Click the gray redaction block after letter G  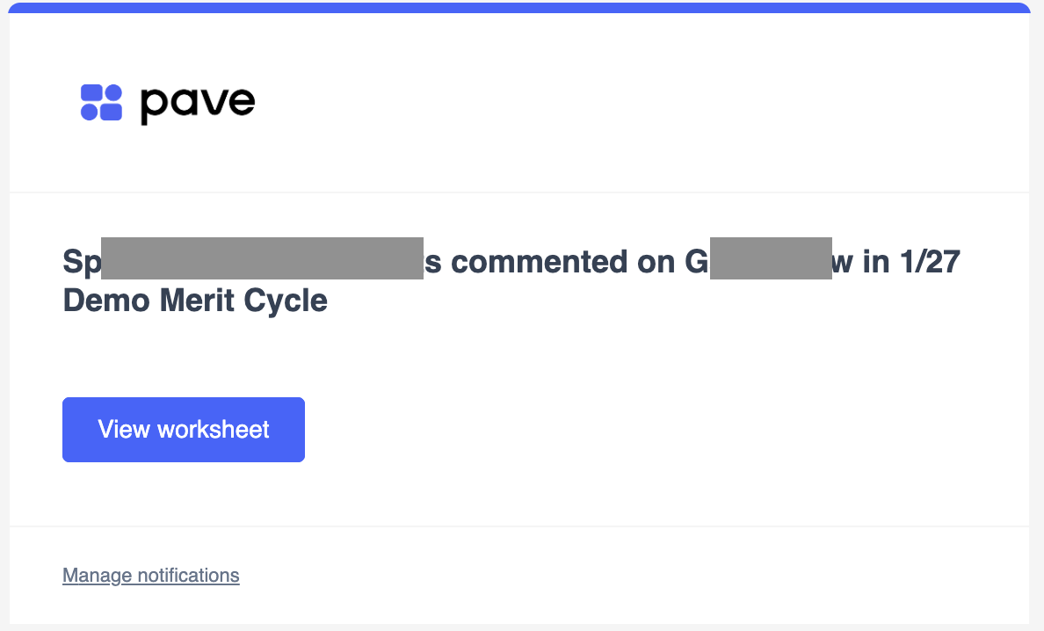(x=771, y=258)
